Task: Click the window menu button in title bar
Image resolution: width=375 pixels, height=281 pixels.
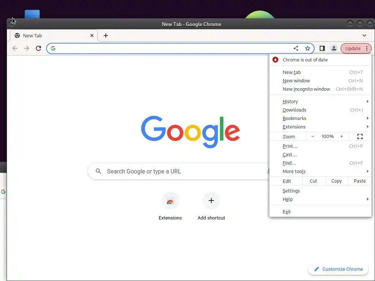Action: pyautogui.click(x=11, y=23)
